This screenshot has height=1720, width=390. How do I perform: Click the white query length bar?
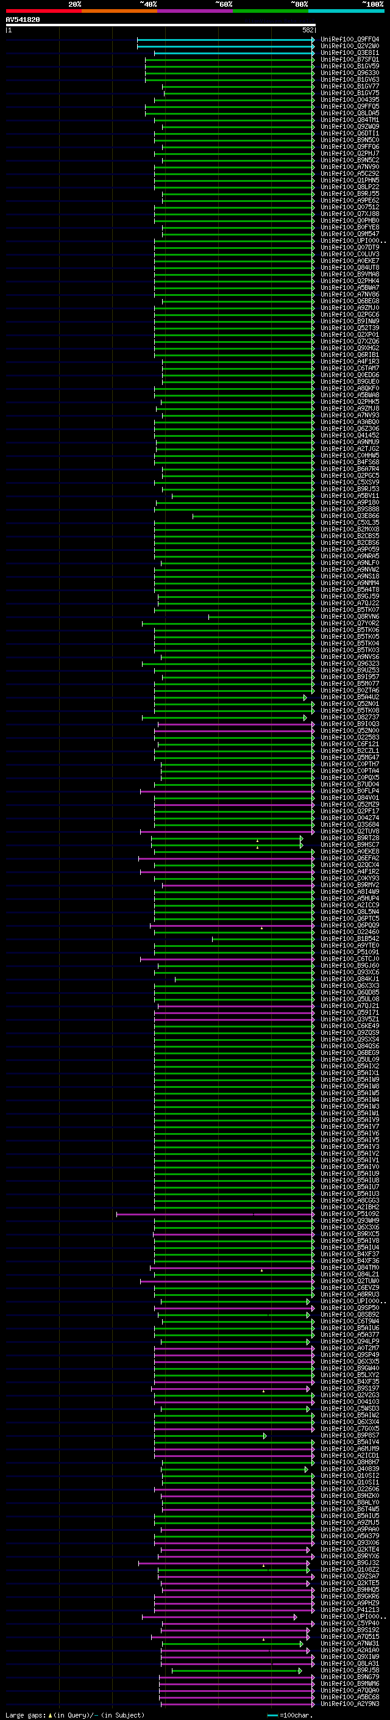coord(161,26)
